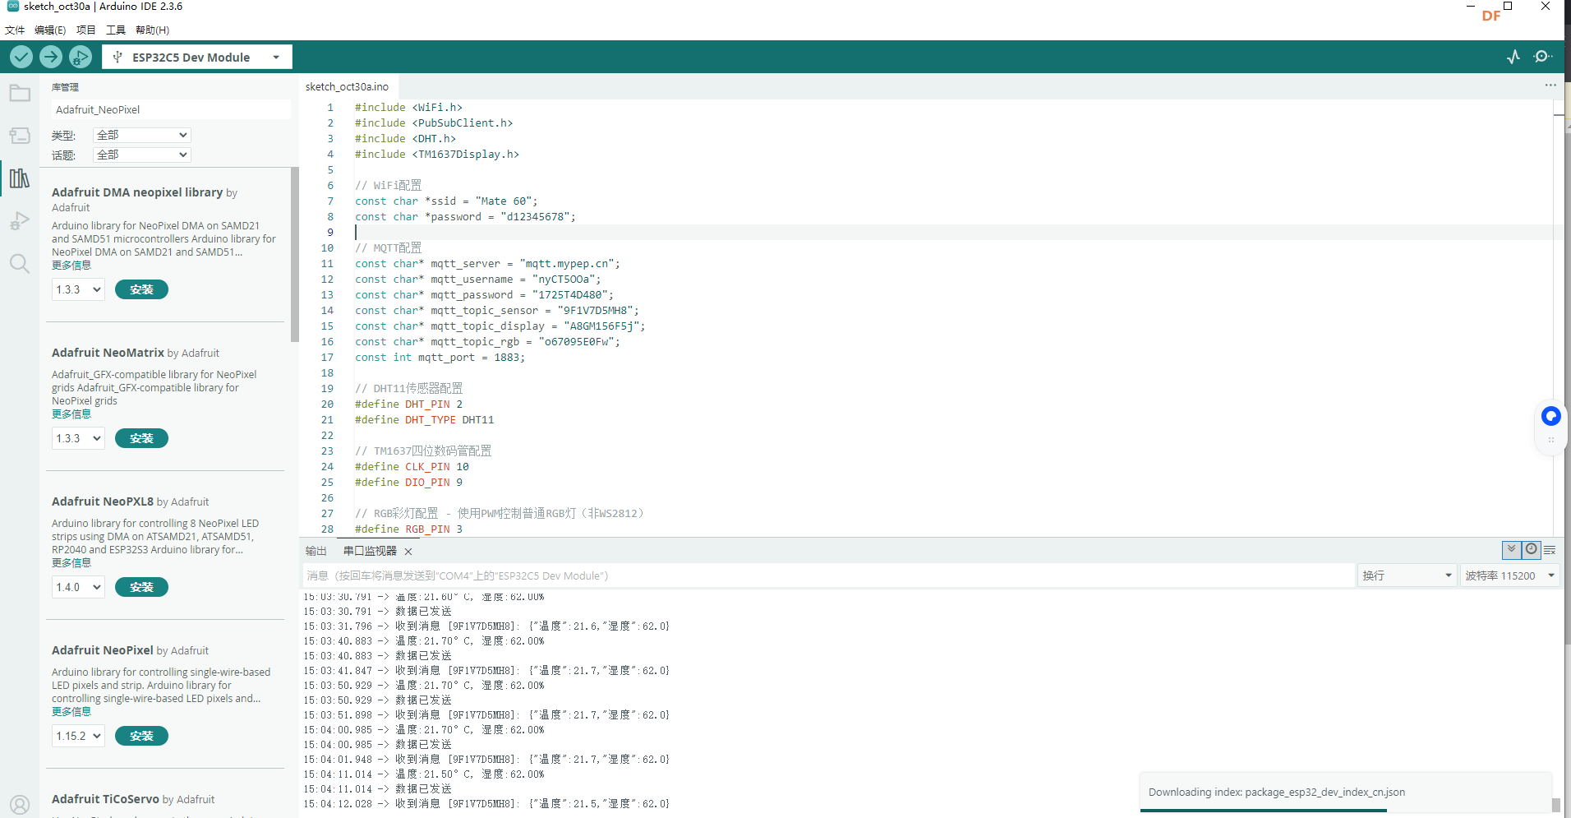The height and width of the screenshot is (818, 1571).
Task: Click 更多信息 link under Adafruit NeoMatrix
Action: [x=71, y=414]
